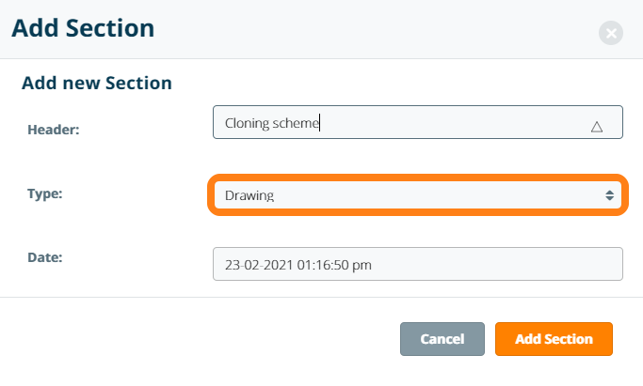
Task: Click the "Add new Section" heading
Action: [97, 83]
